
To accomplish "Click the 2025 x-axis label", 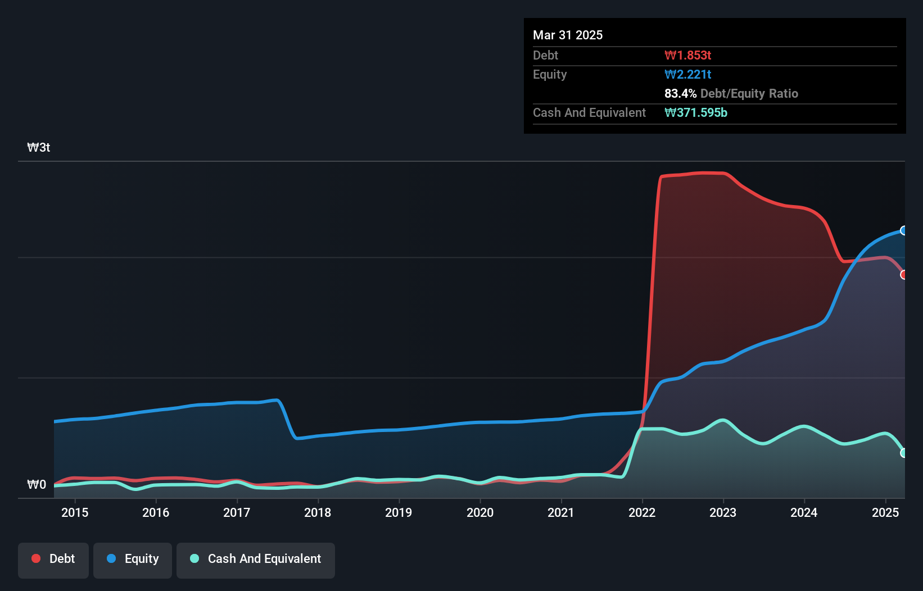I will (885, 512).
